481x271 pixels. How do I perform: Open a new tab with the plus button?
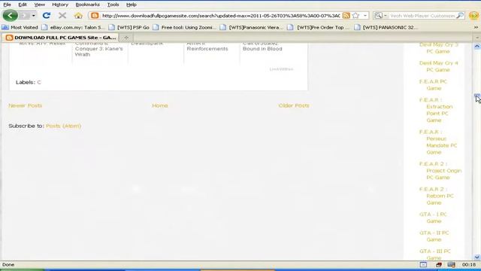126,38
